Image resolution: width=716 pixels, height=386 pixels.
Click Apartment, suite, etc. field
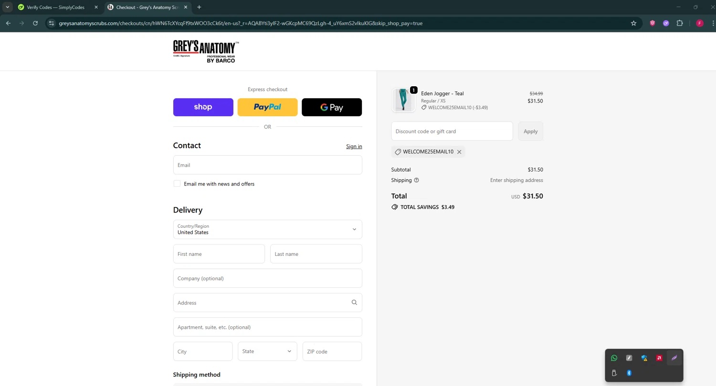(x=267, y=327)
